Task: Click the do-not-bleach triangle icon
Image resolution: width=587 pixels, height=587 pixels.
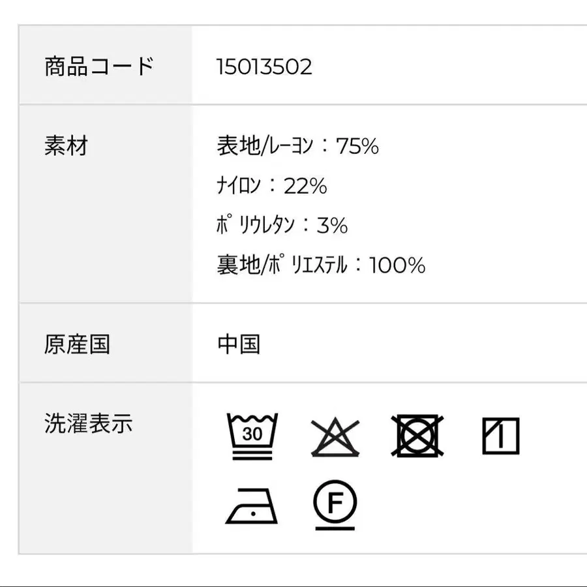Action: click(335, 436)
